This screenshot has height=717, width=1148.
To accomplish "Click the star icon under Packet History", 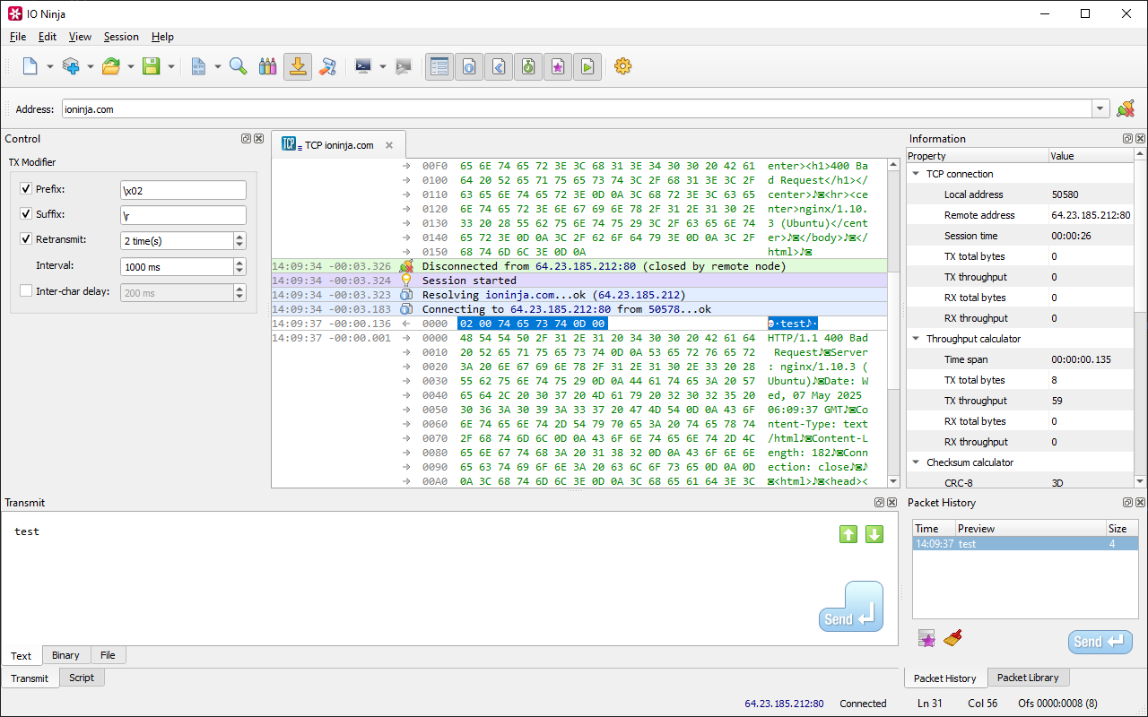I will point(926,638).
